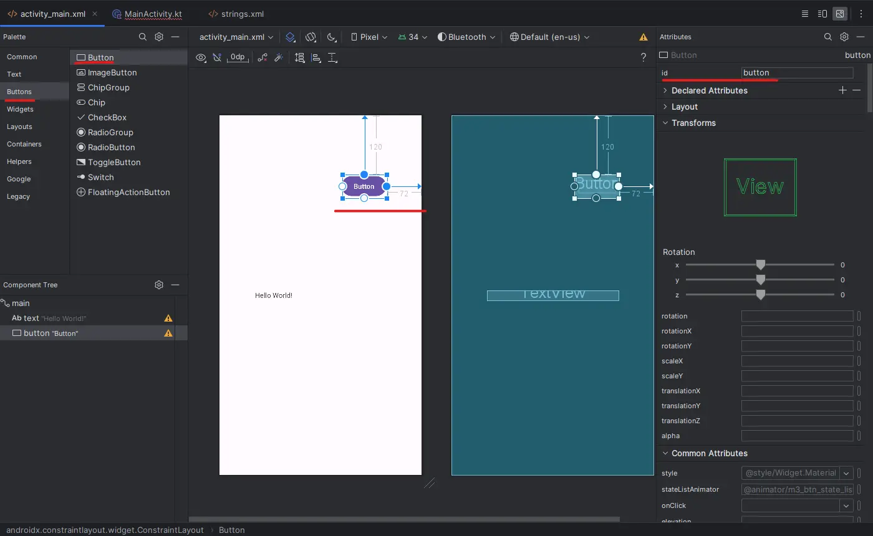Open the activity_main.xml file dropdown
This screenshot has height=536, width=873.
(236, 37)
